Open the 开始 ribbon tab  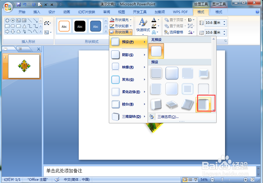pos(22,12)
